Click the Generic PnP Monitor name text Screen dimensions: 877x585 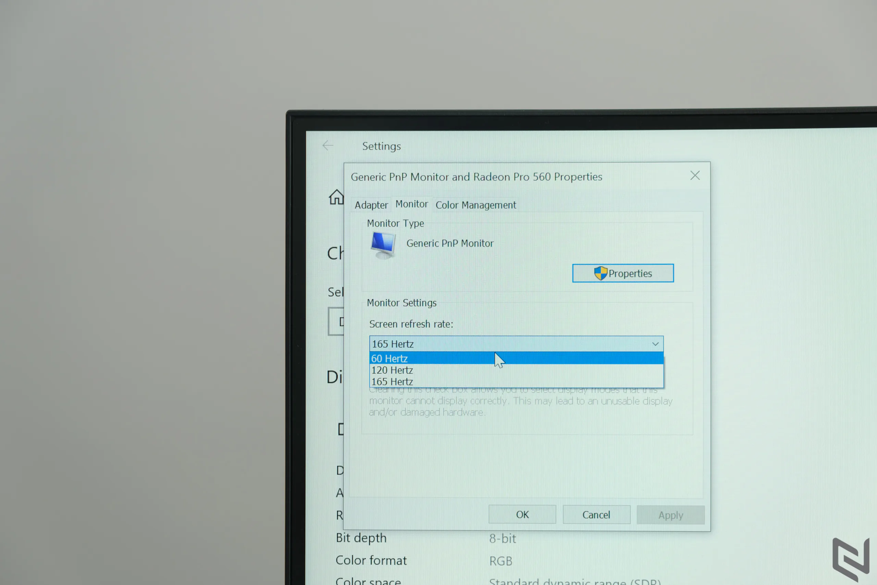point(450,244)
